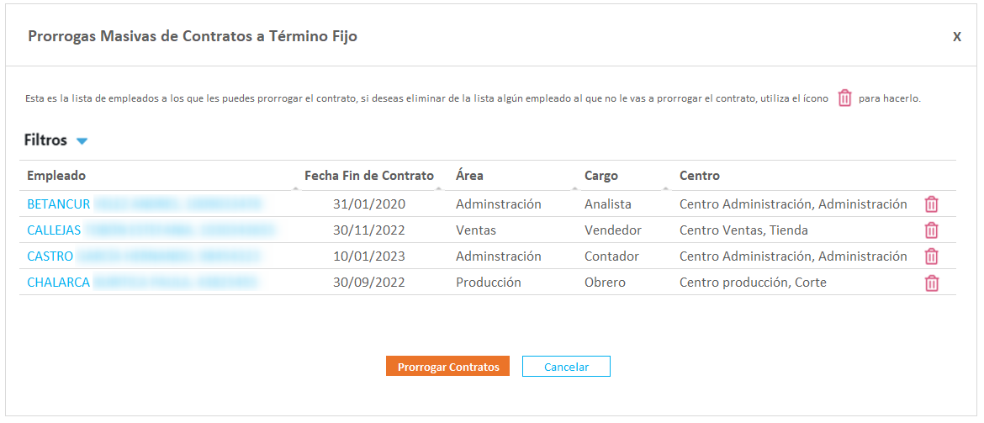Image resolution: width=984 pixels, height=423 pixels.
Task: Open employee CALLEJAS link
Action: point(55,230)
